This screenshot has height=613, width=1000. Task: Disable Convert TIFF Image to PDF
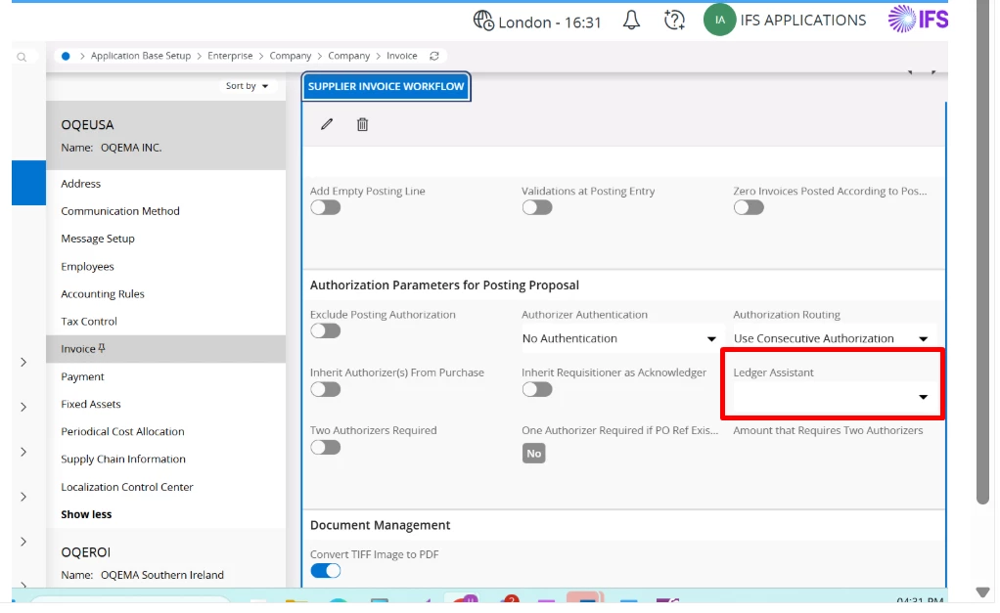[325, 571]
